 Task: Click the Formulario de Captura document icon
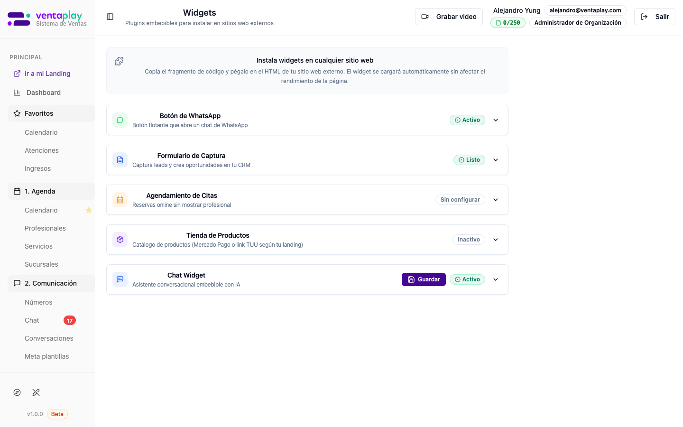(x=120, y=160)
